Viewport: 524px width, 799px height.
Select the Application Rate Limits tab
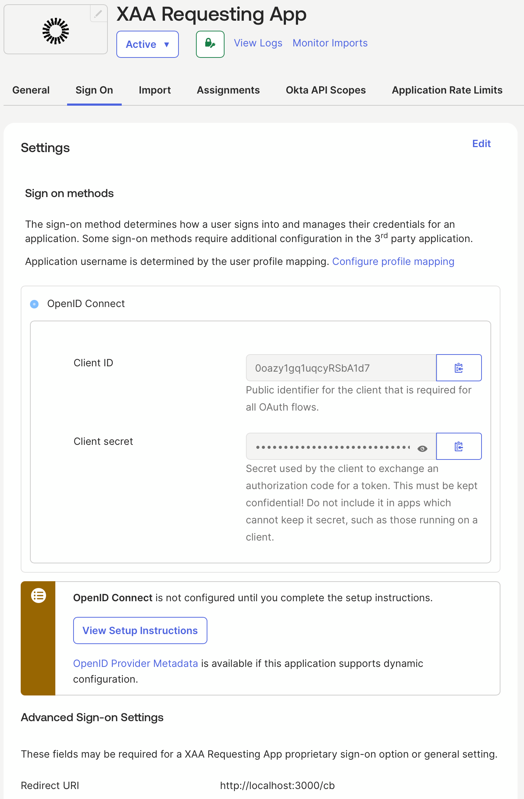(x=447, y=90)
